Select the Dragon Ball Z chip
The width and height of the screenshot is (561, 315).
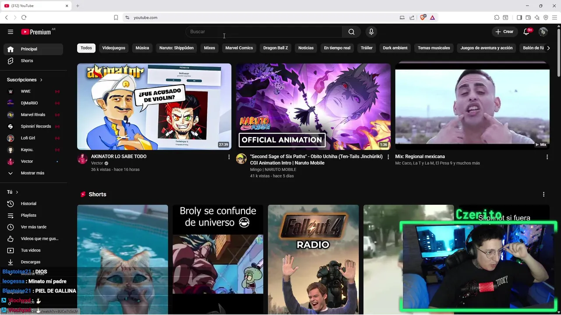[276, 48]
